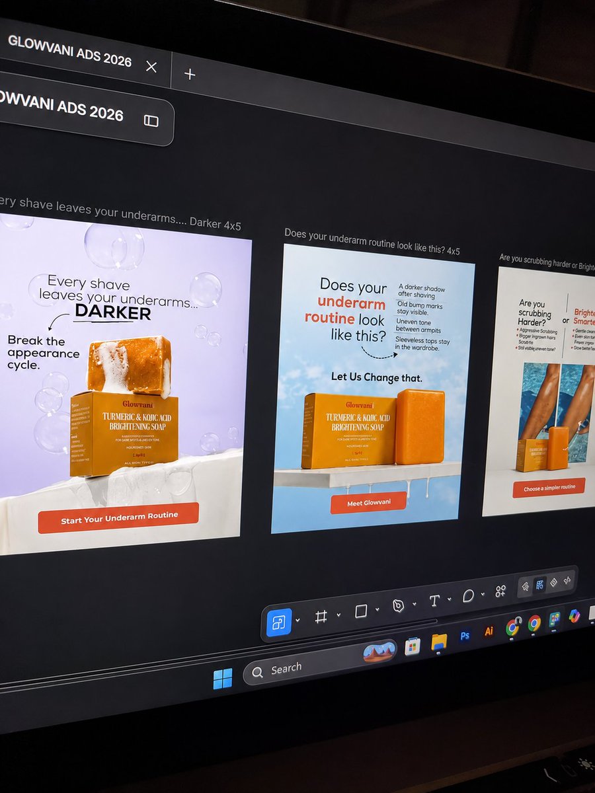Viewport: 595px width, 793px height.
Task: Open File Explorer from the taskbar
Action: point(439,641)
